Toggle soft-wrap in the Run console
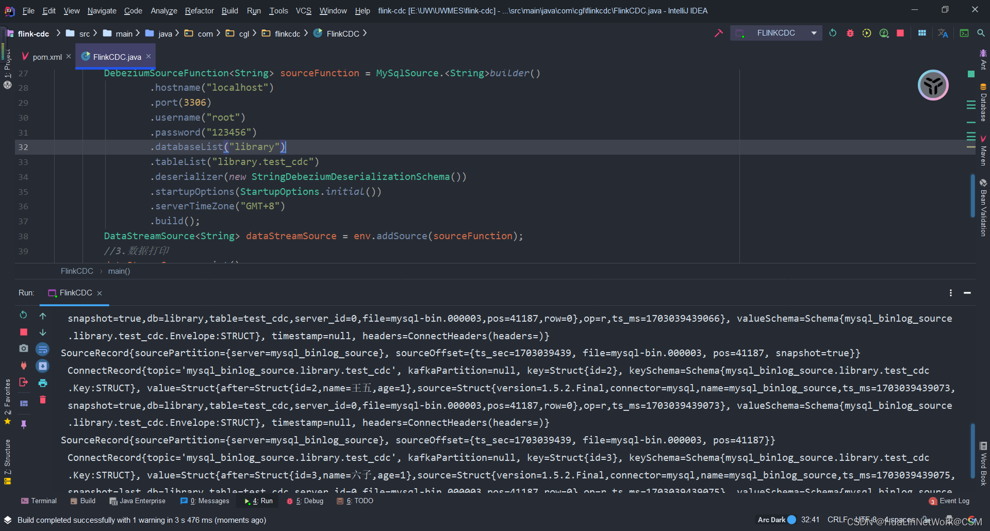Screen dimensions: 990x531 click(x=43, y=349)
